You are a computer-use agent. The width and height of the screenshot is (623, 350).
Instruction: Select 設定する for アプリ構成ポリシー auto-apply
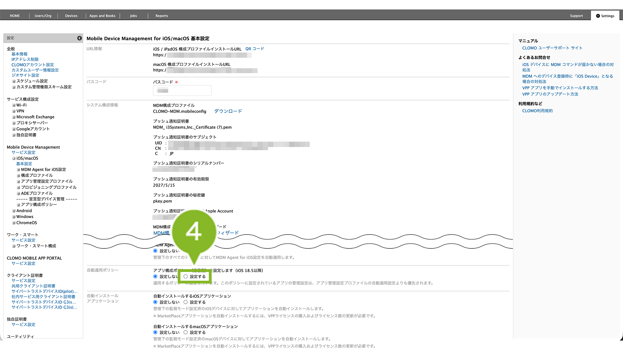click(x=186, y=276)
